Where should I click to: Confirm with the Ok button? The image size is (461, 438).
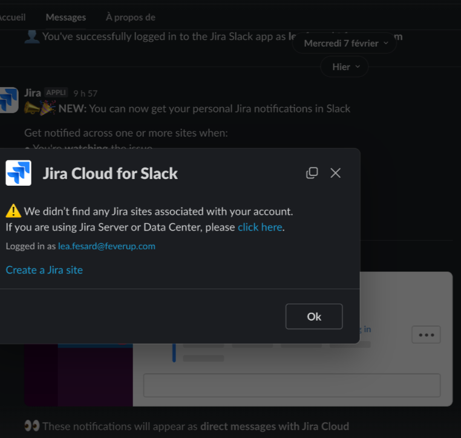[314, 316]
